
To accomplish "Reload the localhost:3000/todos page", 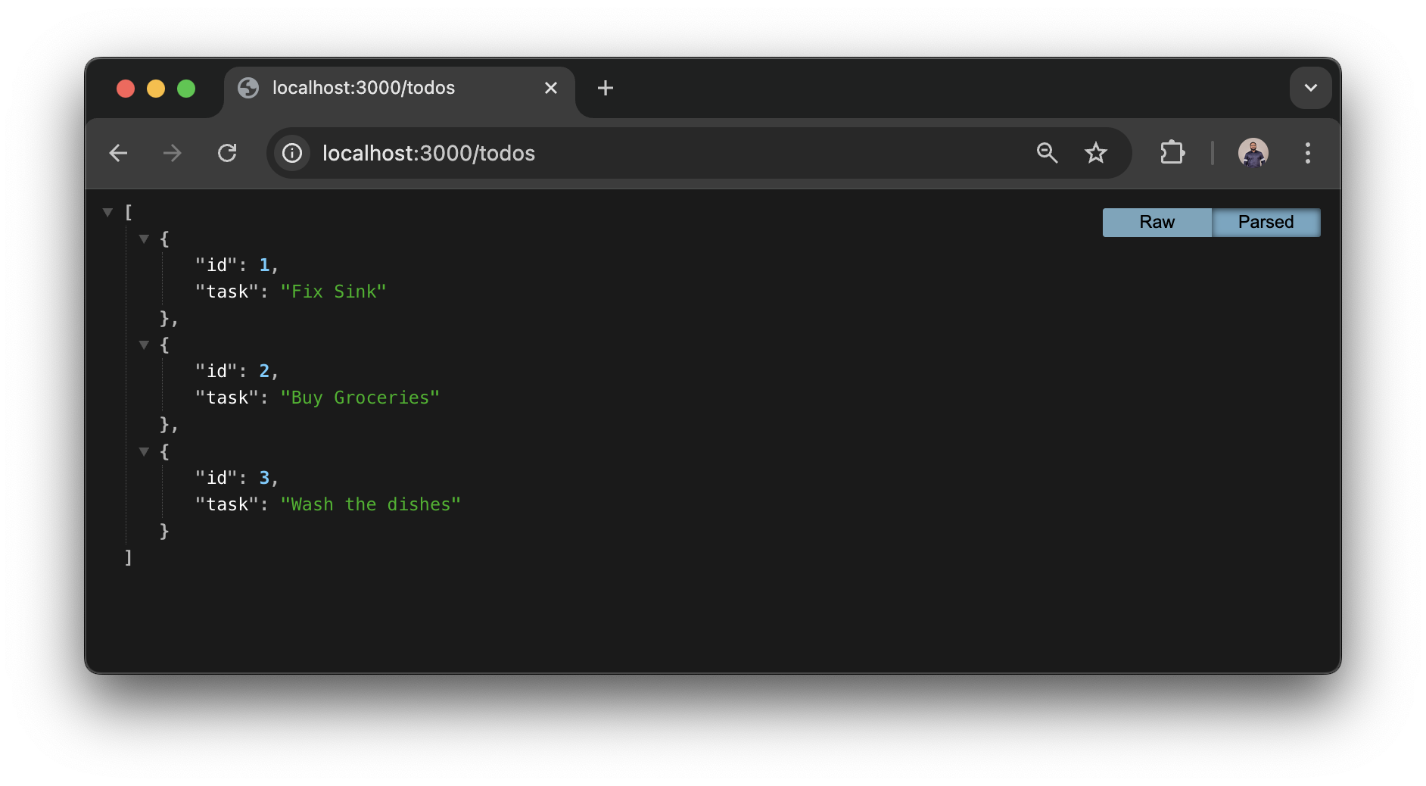I will 227,153.
